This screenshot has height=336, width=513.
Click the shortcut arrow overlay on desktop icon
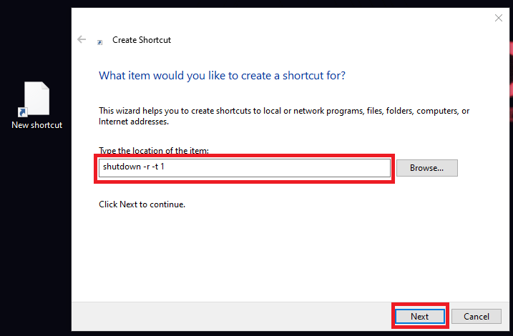point(22,112)
